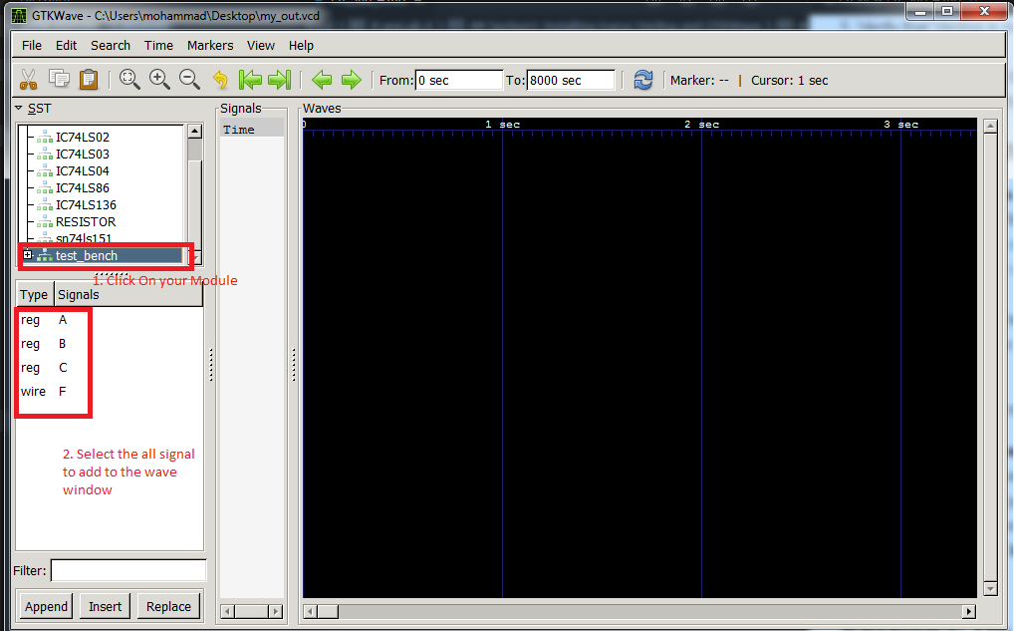The image size is (1014, 631).
Task: Click the Zoom Fit icon
Action: point(129,80)
